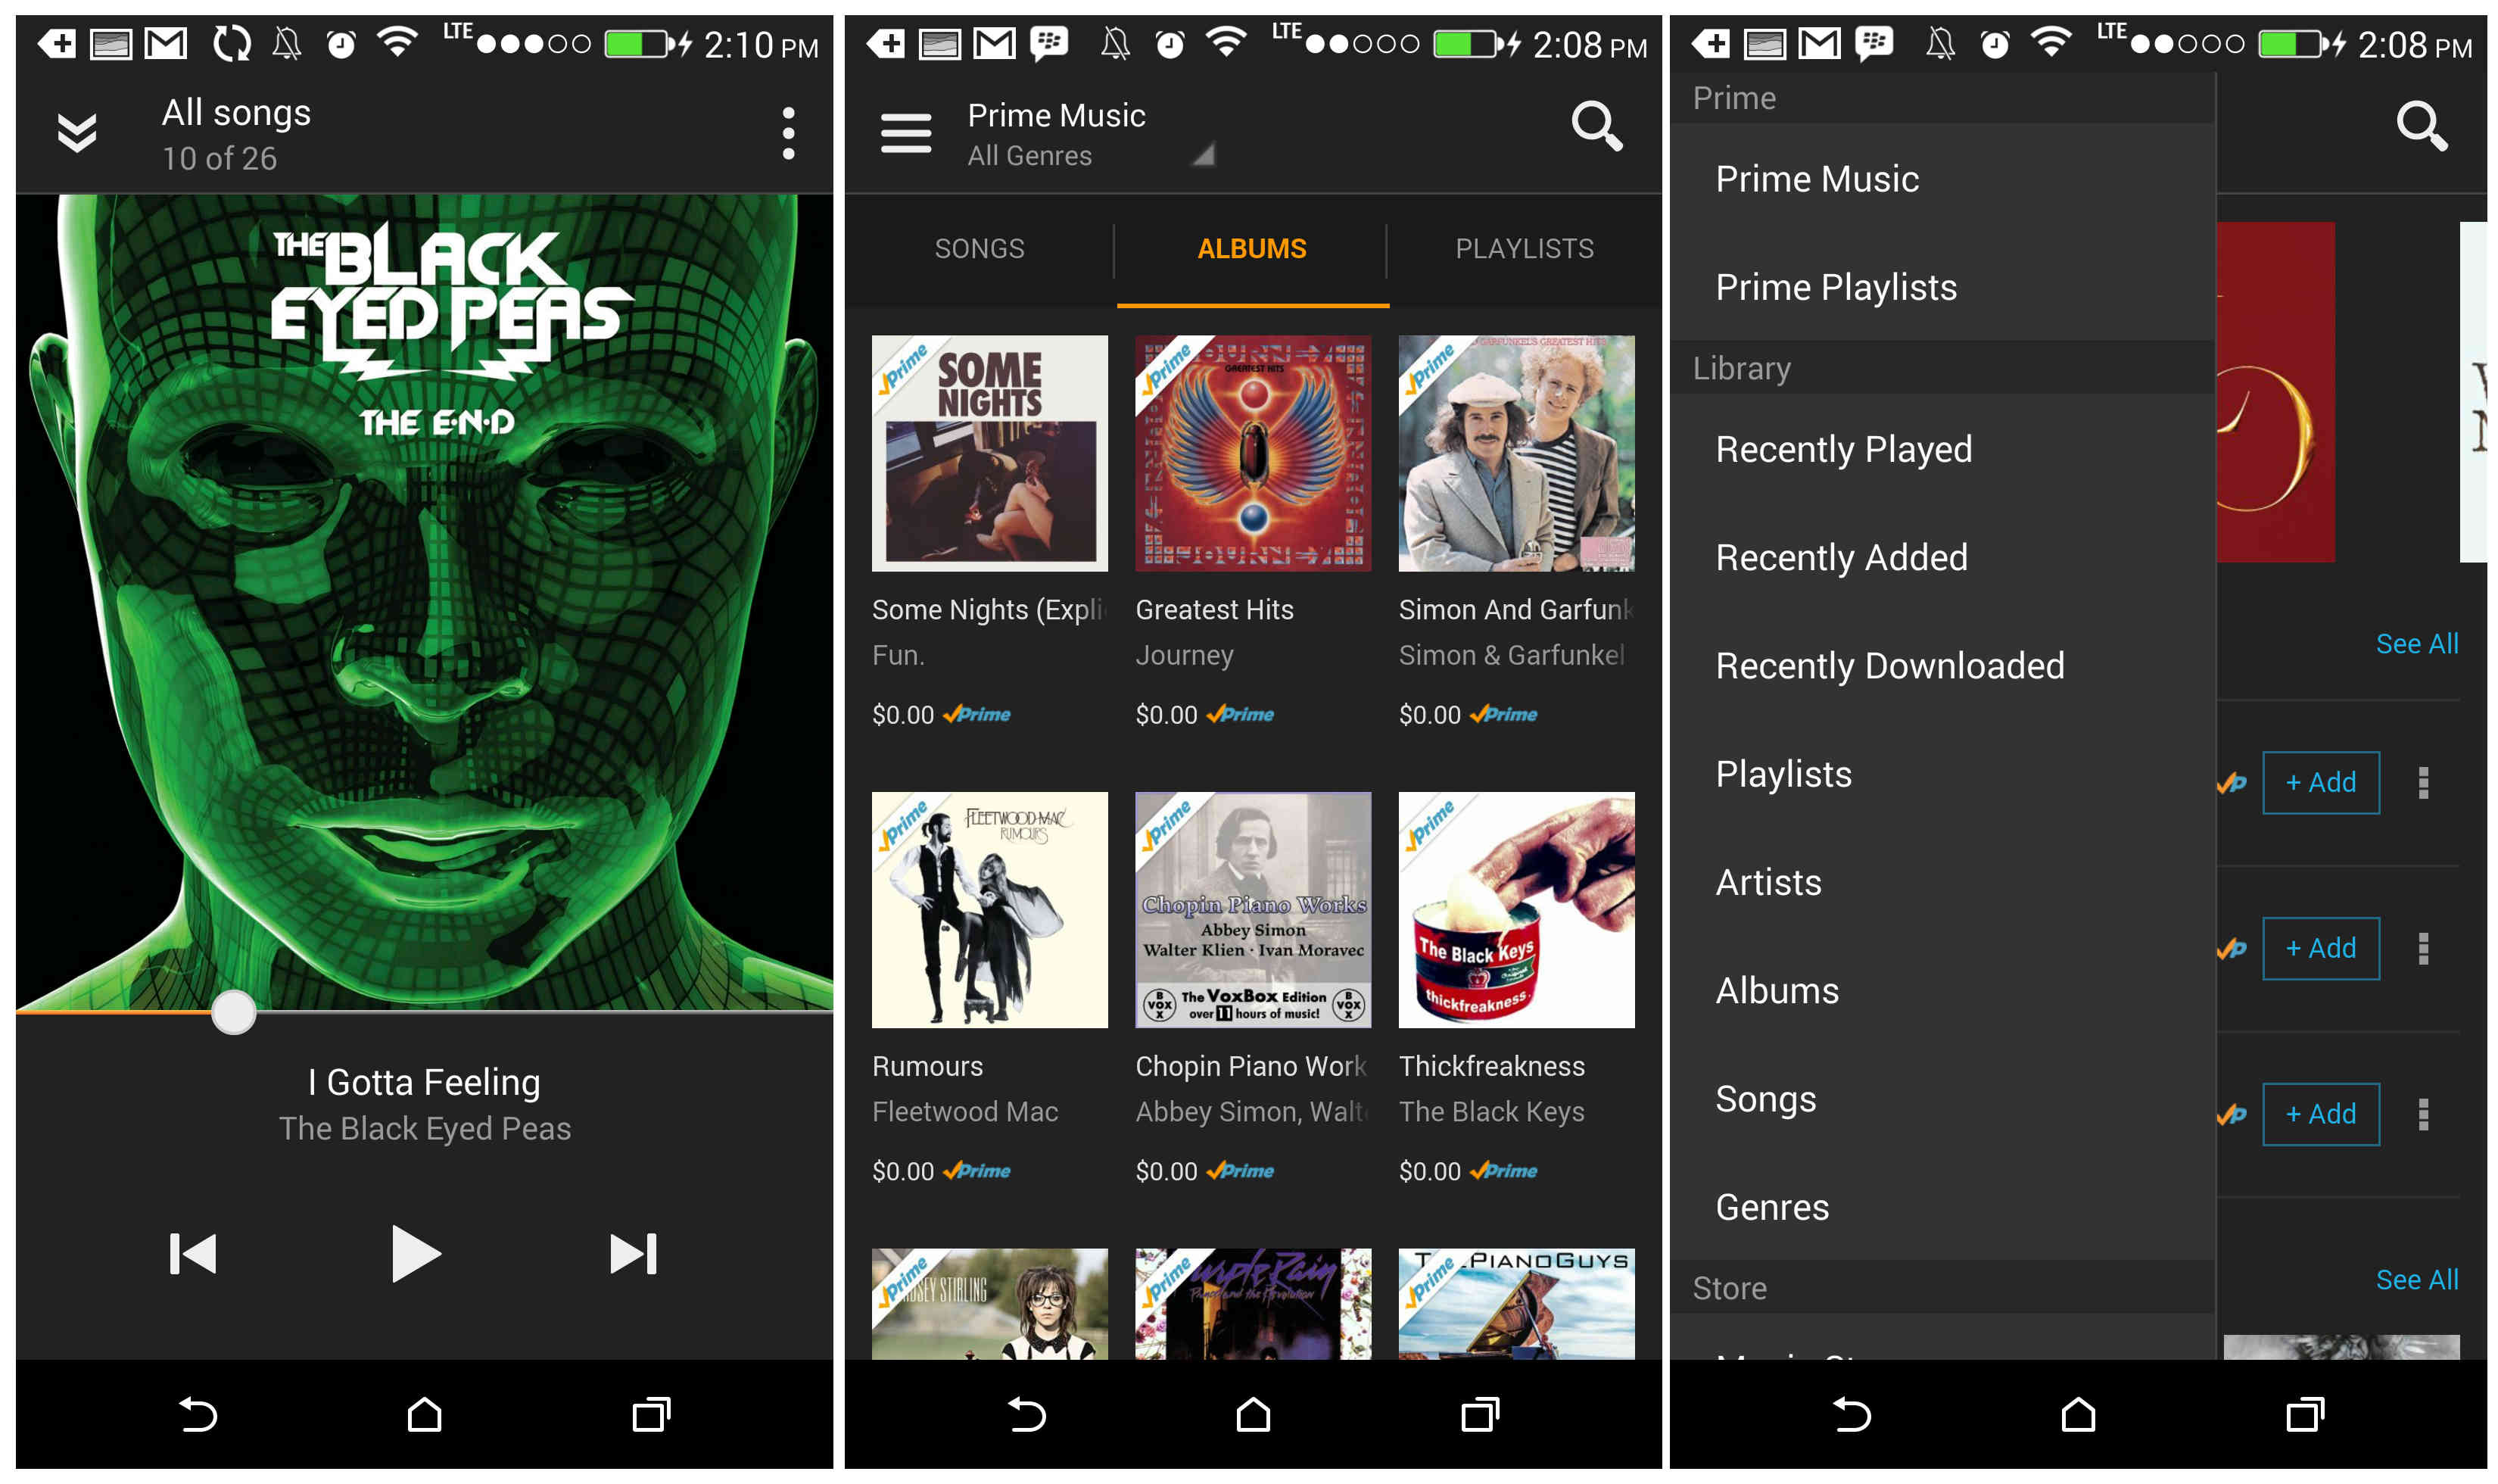Tap the Play button for I Gotta Feeling
This screenshot has height=1484, width=2498.
click(415, 1258)
